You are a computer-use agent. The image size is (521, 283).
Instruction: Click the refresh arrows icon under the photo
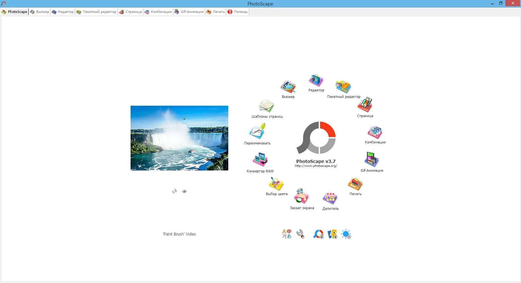tap(175, 191)
